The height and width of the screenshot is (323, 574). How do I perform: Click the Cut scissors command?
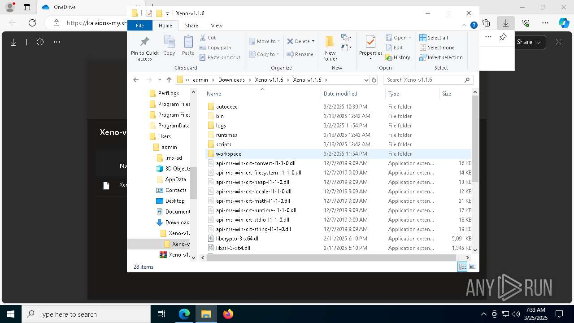pyautogui.click(x=208, y=38)
